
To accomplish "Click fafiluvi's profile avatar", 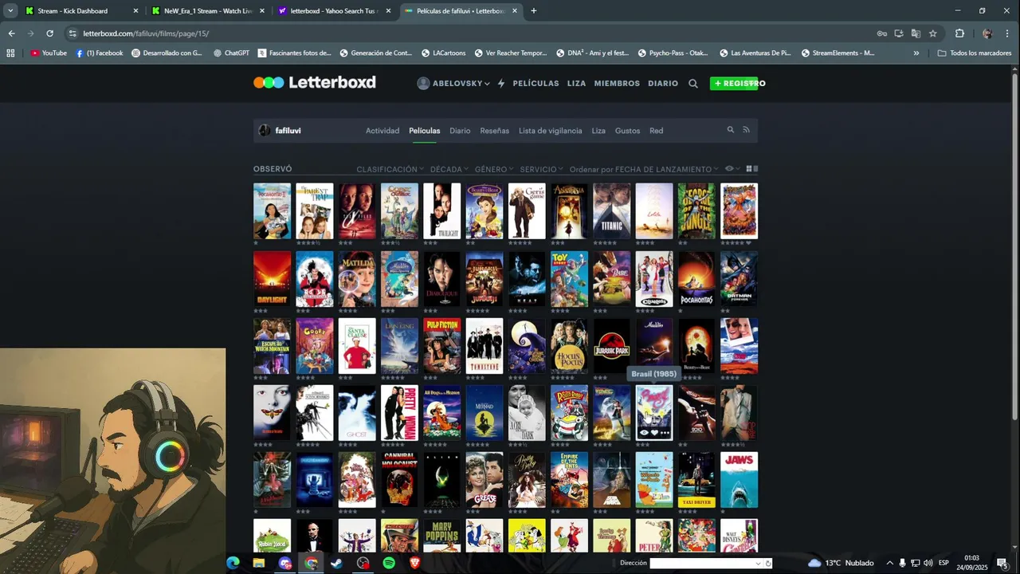I will 265,131.
